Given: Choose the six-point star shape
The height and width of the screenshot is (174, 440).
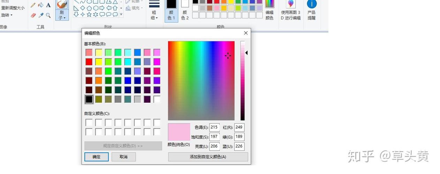Looking at the screenshot, I should click(x=96, y=14).
